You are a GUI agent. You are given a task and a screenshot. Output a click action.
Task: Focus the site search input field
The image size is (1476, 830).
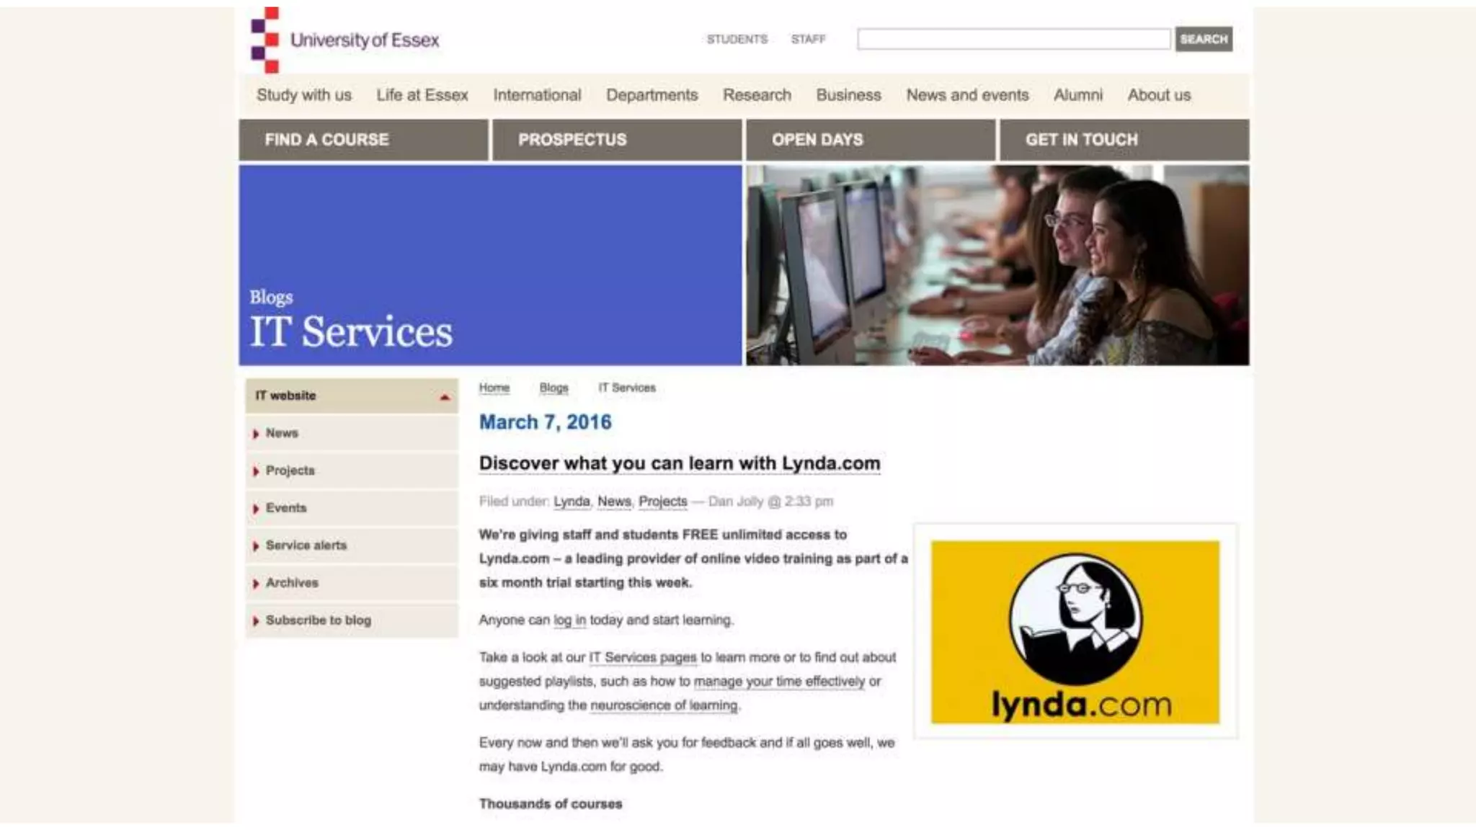coord(1013,39)
